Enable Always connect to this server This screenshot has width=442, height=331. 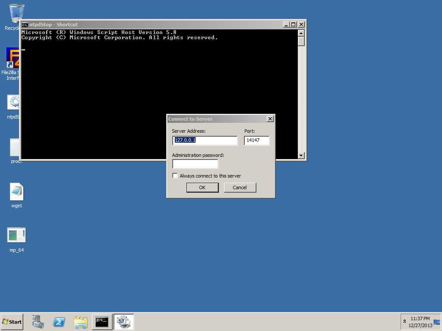click(x=175, y=176)
